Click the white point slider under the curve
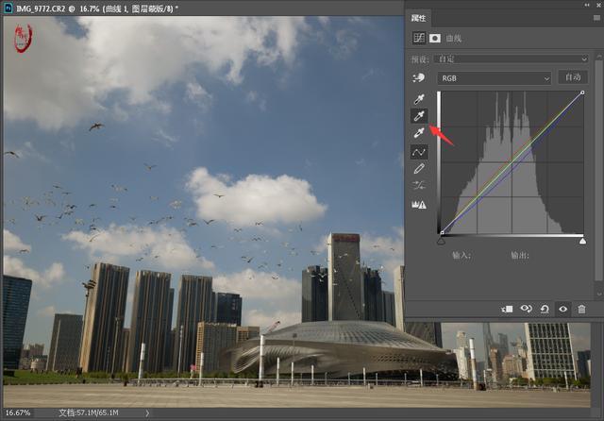 tap(582, 242)
